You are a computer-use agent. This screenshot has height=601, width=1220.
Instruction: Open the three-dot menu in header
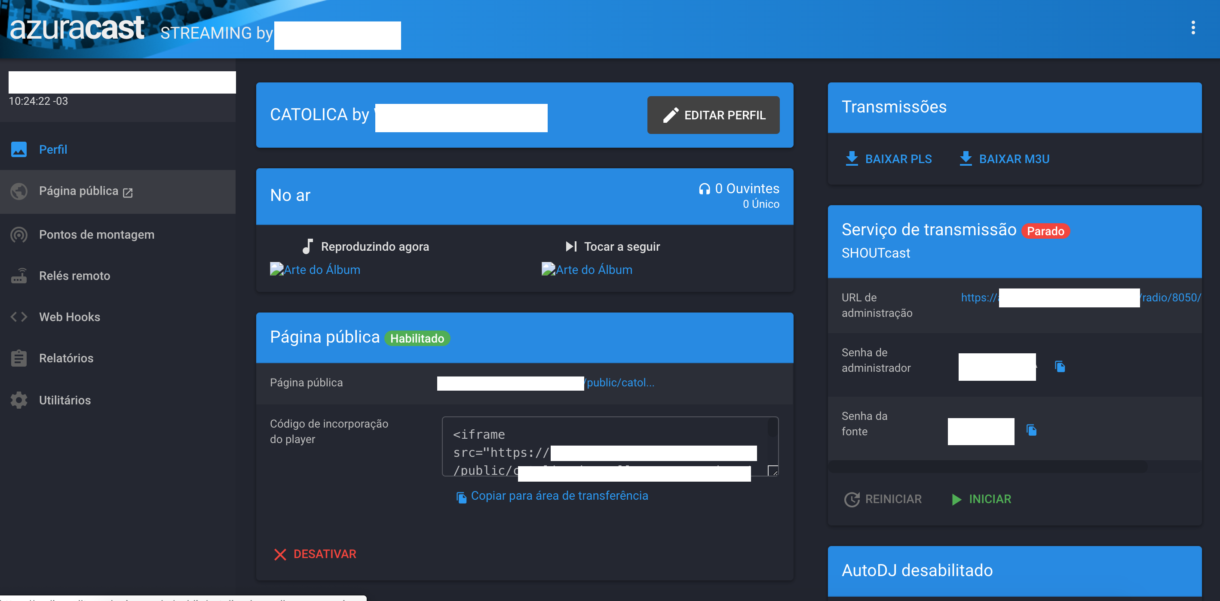tap(1192, 28)
